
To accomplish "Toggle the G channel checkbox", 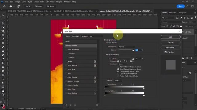I will pos(124,61).
